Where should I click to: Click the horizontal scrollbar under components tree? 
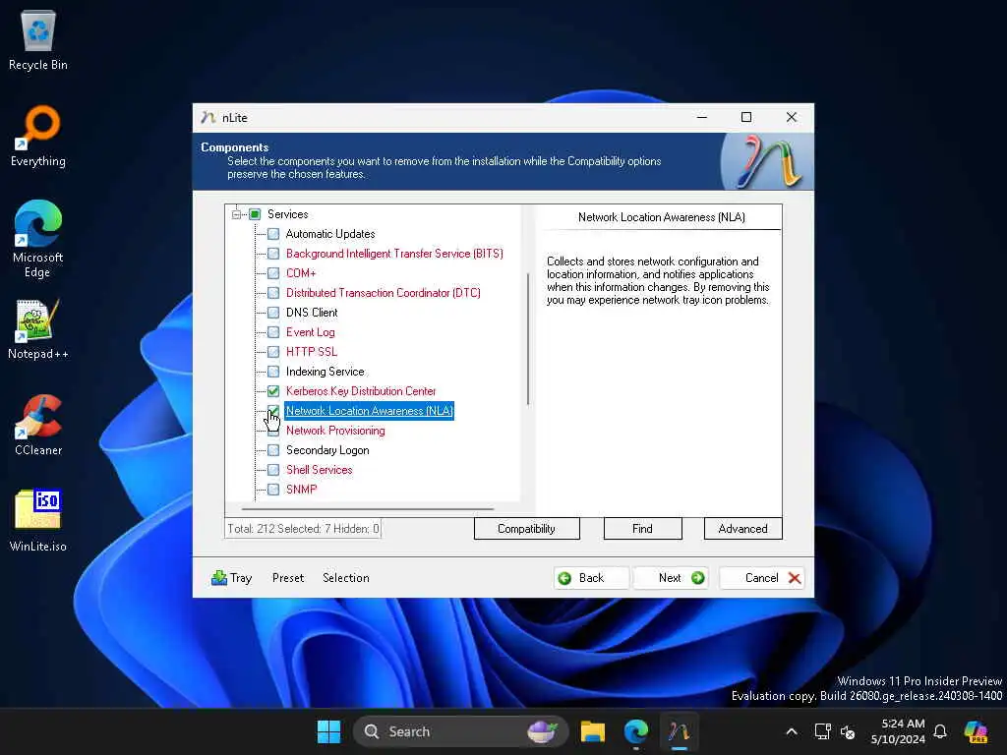point(368,508)
